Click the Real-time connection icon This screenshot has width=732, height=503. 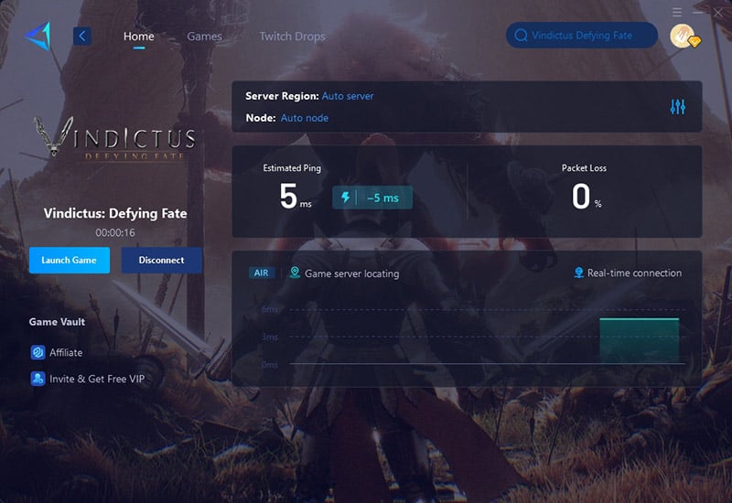click(578, 273)
